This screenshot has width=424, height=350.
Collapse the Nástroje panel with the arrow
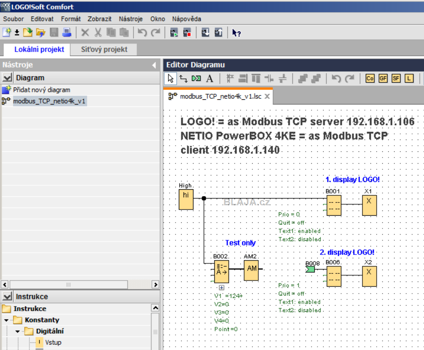click(x=154, y=65)
